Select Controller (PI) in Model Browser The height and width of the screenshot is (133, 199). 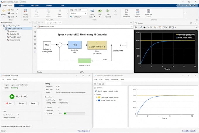pos(14,34)
